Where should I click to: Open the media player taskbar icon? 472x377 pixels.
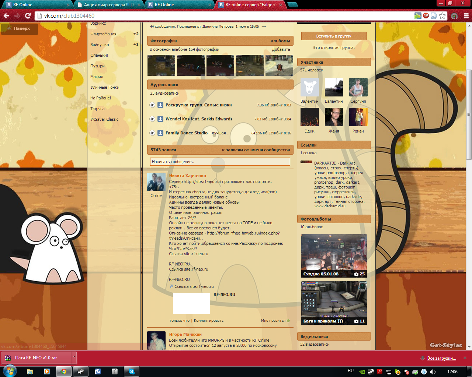(47, 371)
